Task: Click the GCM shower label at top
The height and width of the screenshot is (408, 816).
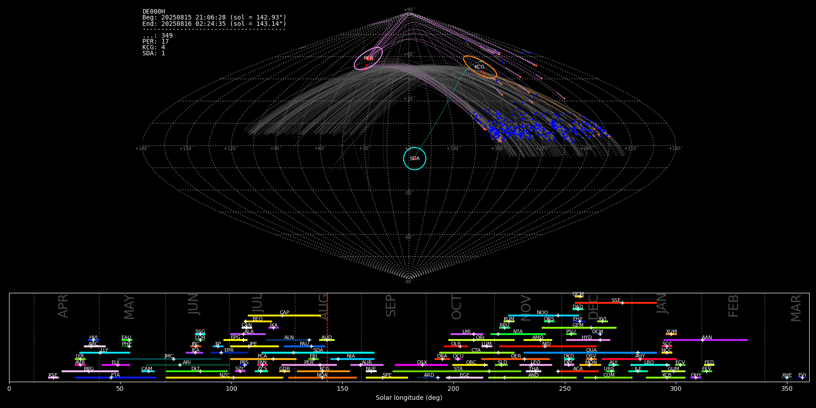Action: [x=578, y=294]
